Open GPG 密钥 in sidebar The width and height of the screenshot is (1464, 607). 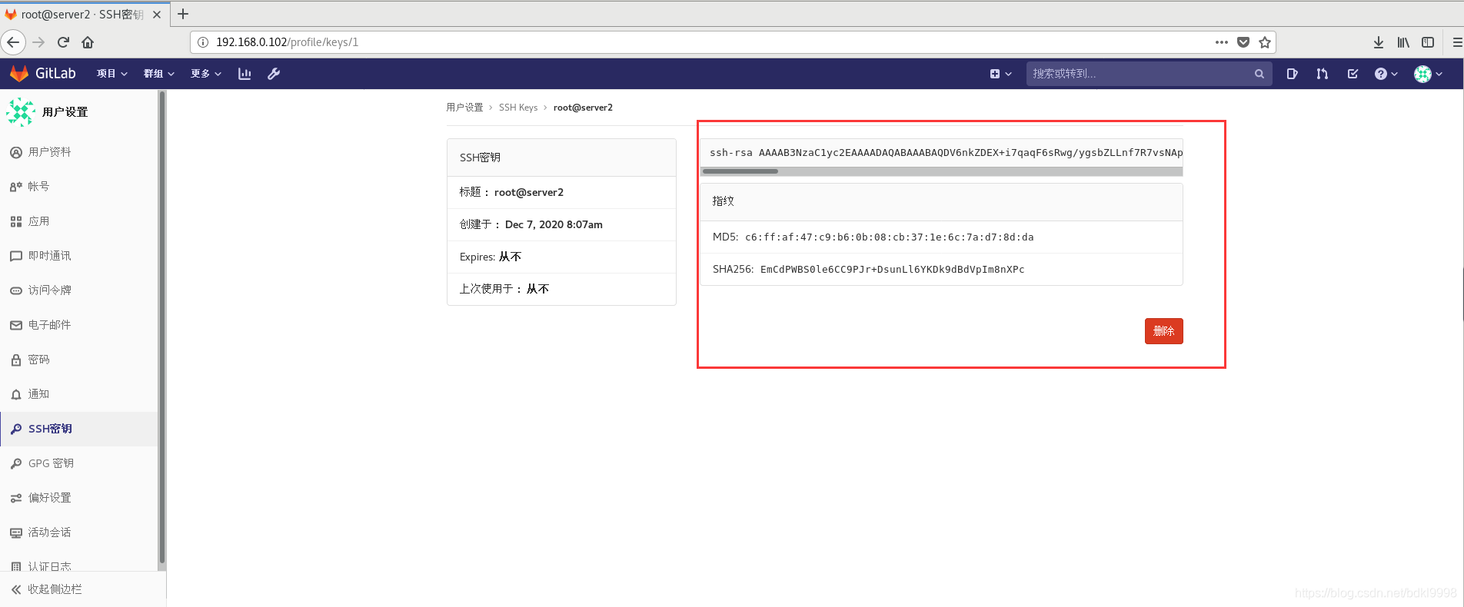pyautogui.click(x=78, y=463)
